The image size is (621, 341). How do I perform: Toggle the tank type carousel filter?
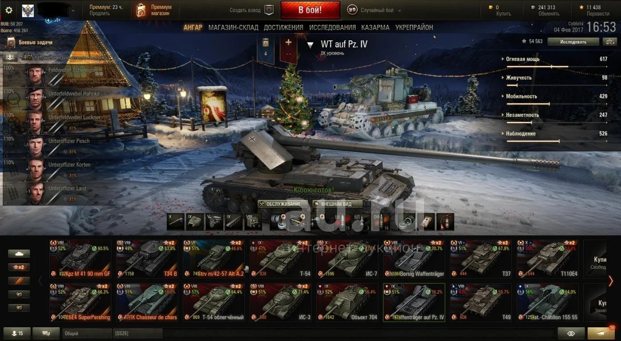[19, 254]
